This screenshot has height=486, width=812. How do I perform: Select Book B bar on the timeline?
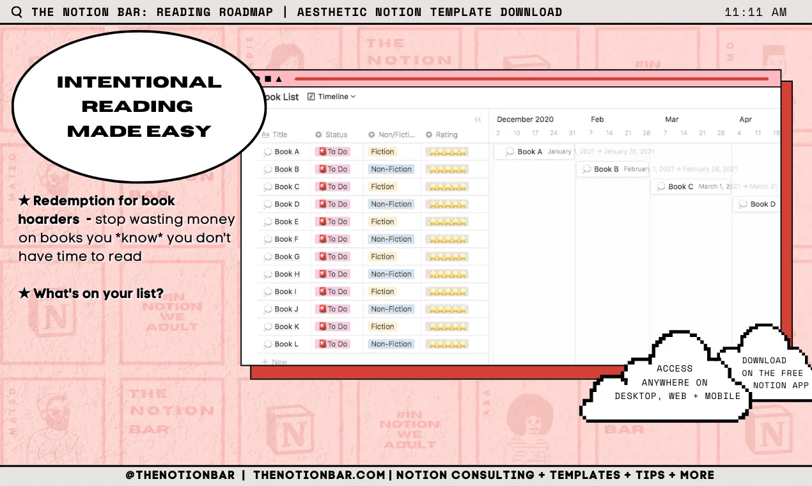coord(613,169)
